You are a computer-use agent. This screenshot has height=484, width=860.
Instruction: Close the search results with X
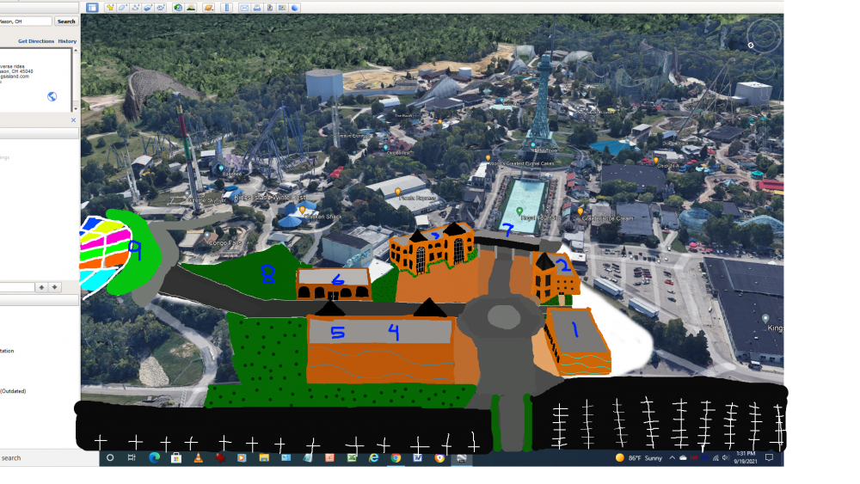pos(73,120)
